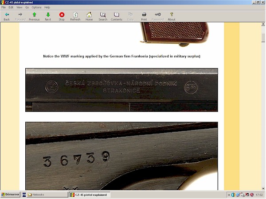Select the CZ-45 pistol explained taskbar button
Viewport: 266px width, 199px height.
tap(90, 195)
